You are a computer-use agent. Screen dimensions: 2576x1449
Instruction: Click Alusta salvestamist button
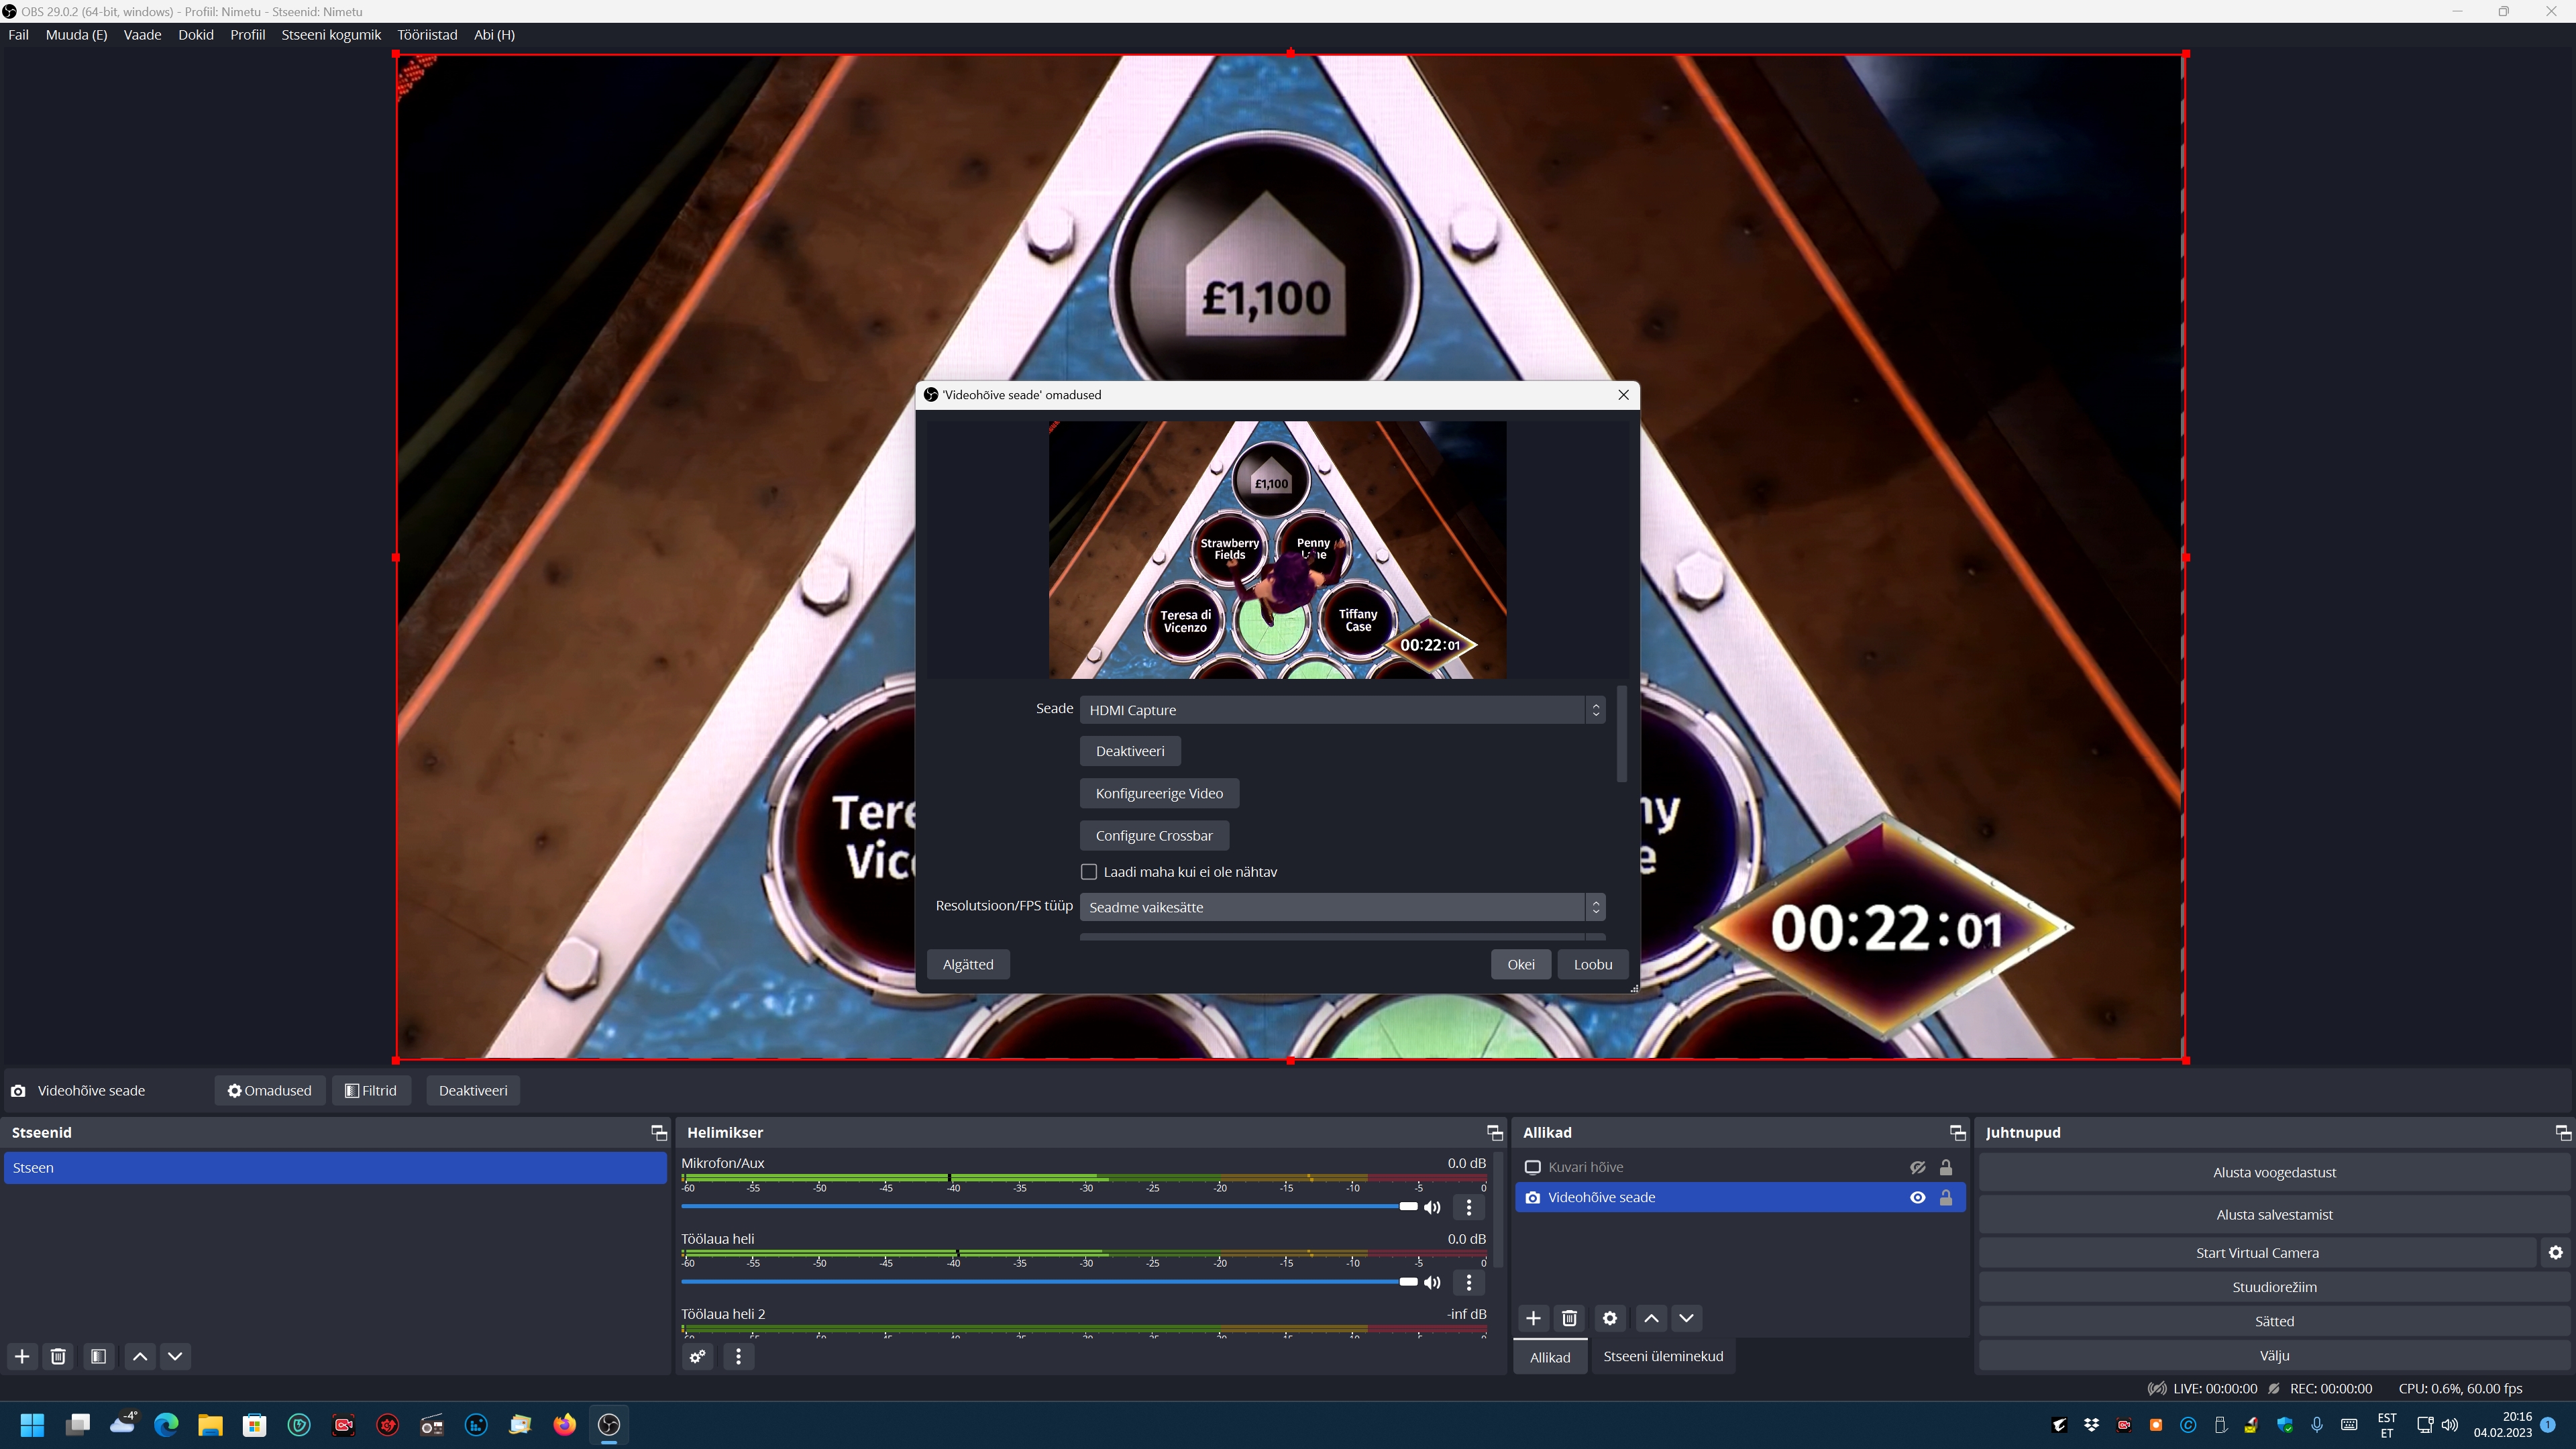pos(2274,1214)
